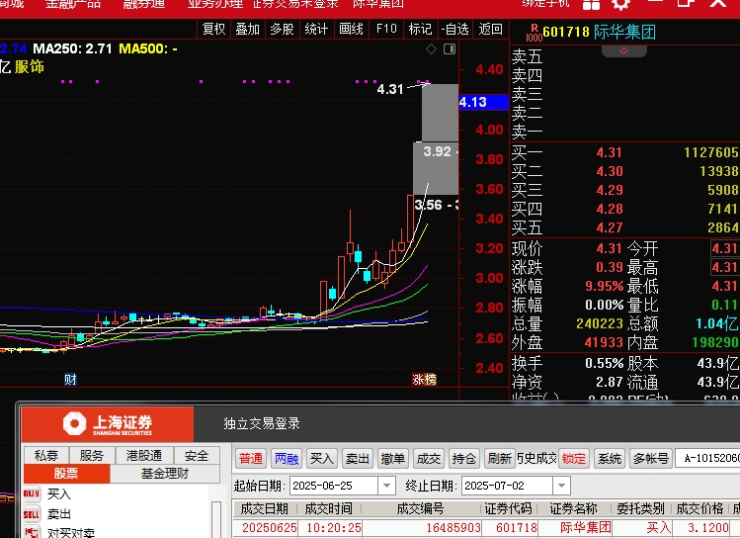Expand the order book red double-chevron
This screenshot has width=740, height=538.
(623, 50)
